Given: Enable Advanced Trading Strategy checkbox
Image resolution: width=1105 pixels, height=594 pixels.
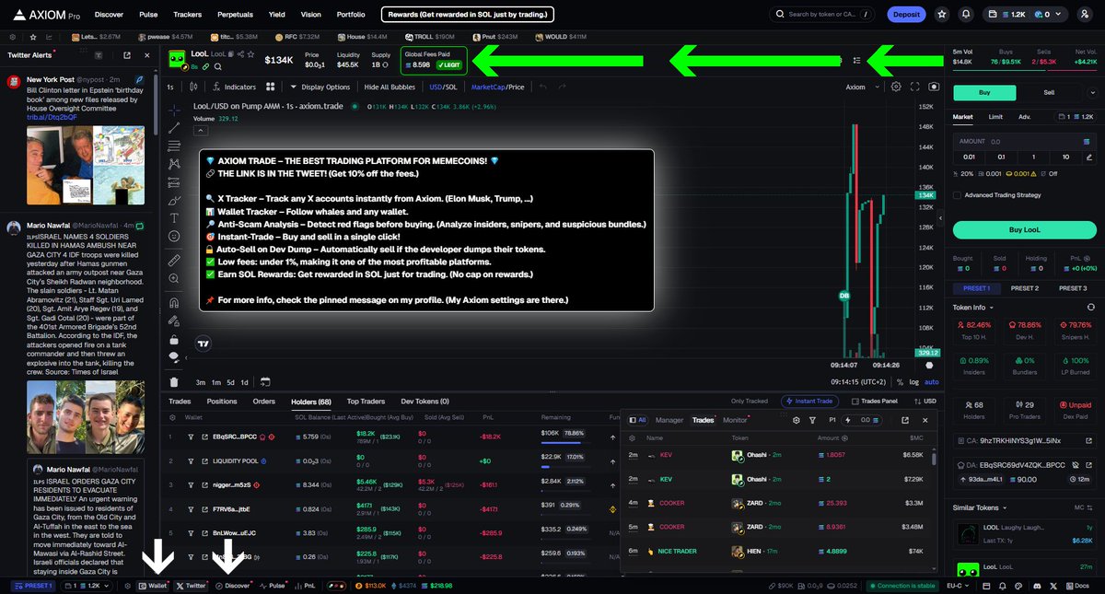Looking at the screenshot, I should [x=958, y=194].
